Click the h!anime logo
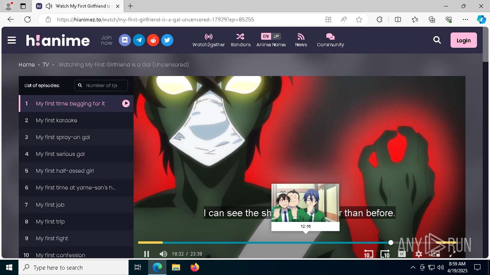 pyautogui.click(x=58, y=40)
